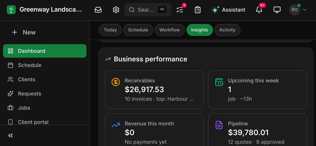Click the people icon beside Clients
The width and height of the screenshot is (316, 146).
pyautogui.click(x=11, y=79)
